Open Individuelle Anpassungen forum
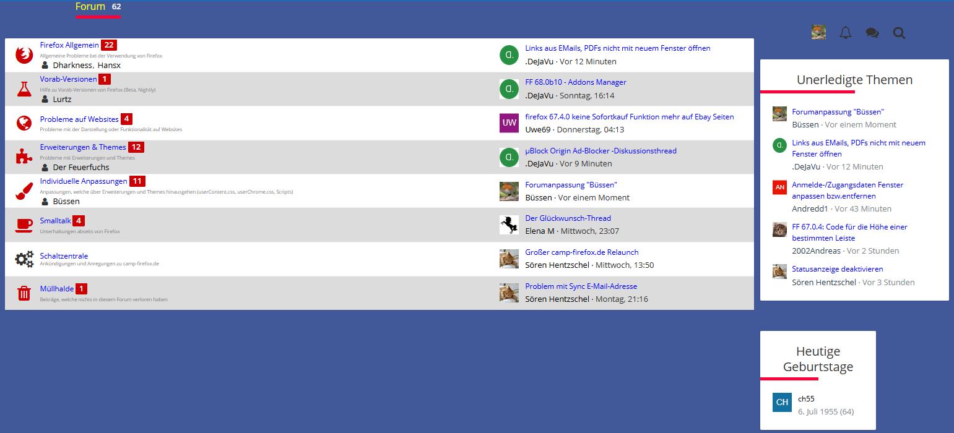 click(84, 181)
